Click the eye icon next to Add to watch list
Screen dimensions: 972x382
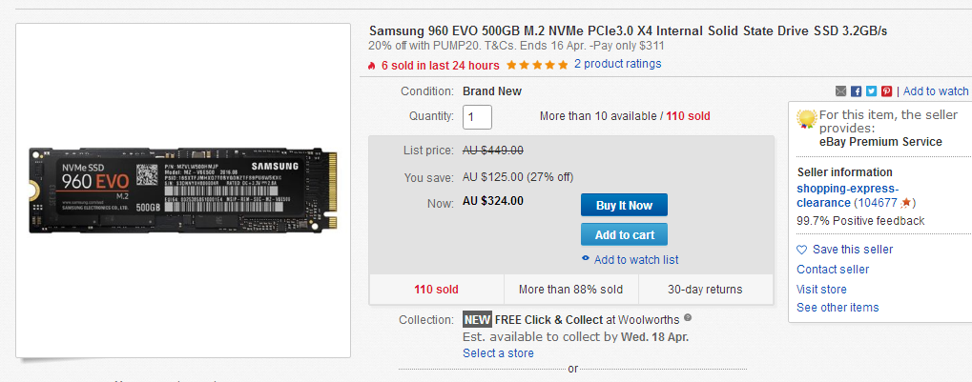[x=585, y=259]
